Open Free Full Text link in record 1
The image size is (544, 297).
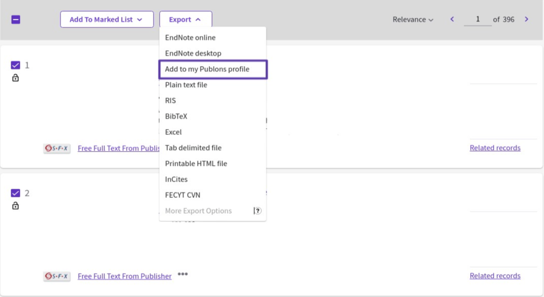click(118, 148)
